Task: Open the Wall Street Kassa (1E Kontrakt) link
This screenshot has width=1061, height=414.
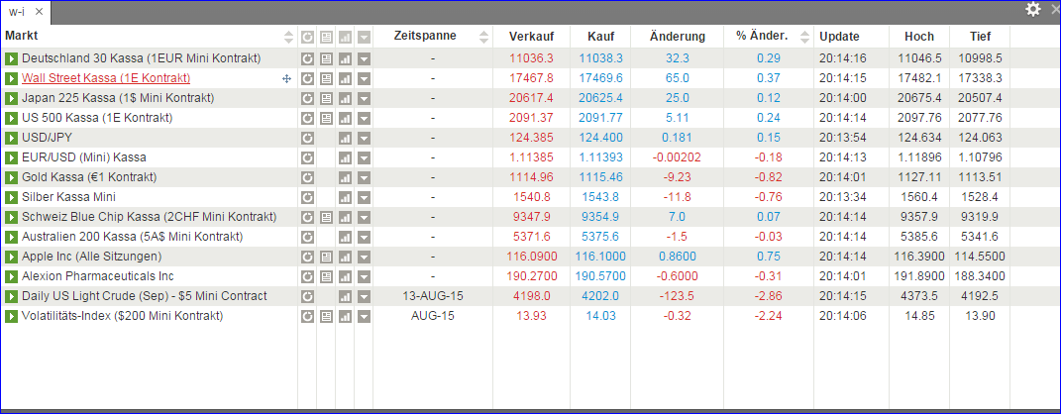Action: point(106,78)
